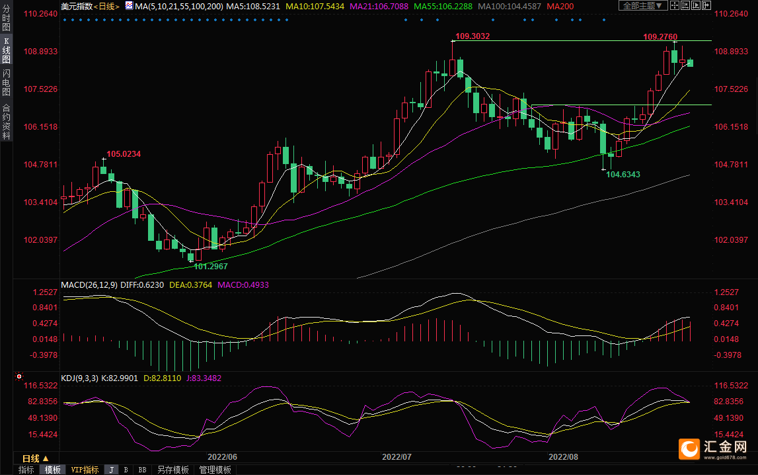Click the 管理模板 button

[215, 470]
